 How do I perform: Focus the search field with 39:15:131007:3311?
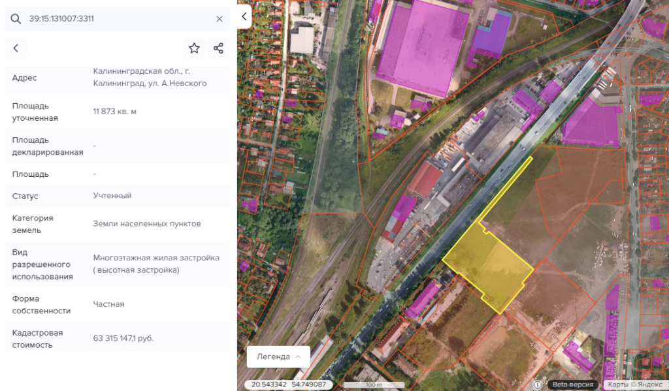pos(118,19)
